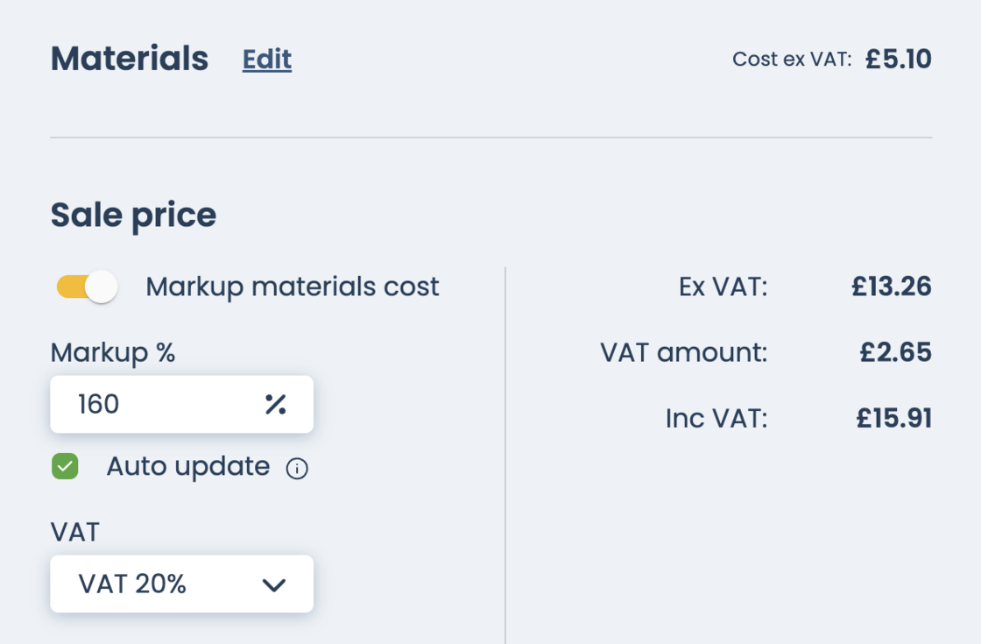Viewport: 981px width, 644px height.
Task: Select the £5.10 cost ex VAT value
Action: pos(898,60)
